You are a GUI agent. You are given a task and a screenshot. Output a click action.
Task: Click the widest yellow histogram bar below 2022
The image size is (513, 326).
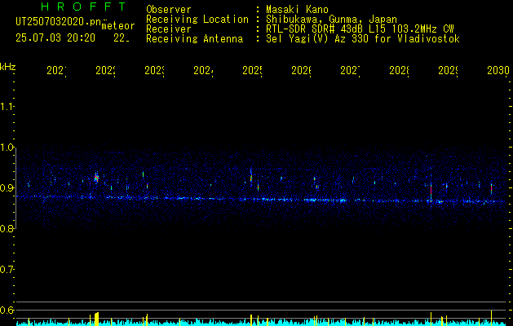tap(96, 319)
